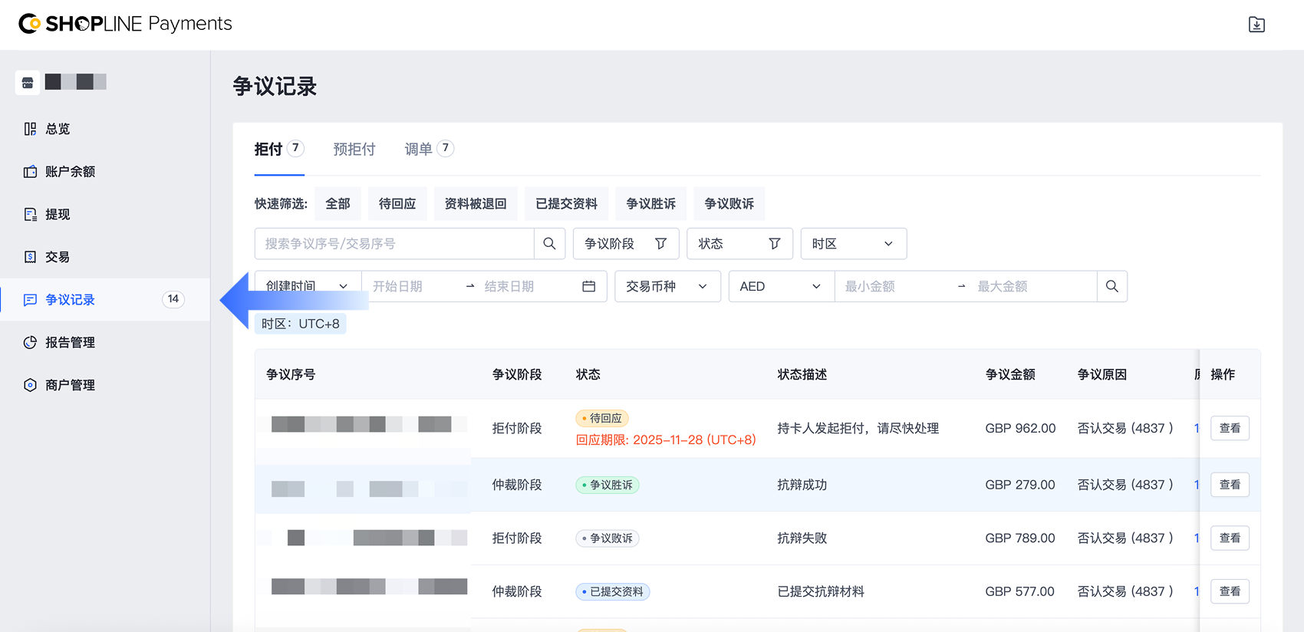This screenshot has height=632, width=1304.
Task: Open the AED currency dropdown
Action: coord(781,286)
